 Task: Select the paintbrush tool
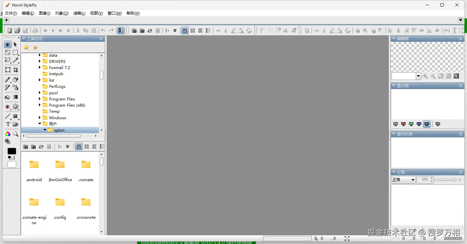pyautogui.click(x=7, y=79)
